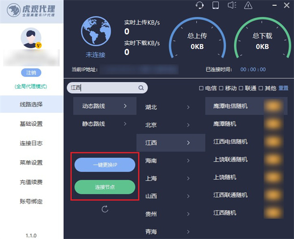Screen dimensions: 294x239
Task: Expand the 山西 province row
Action: coord(171,196)
